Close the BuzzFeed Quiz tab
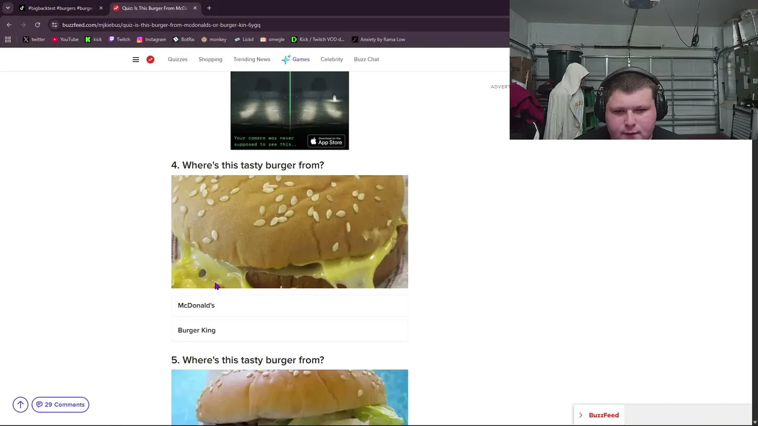The width and height of the screenshot is (758, 426). tap(195, 8)
